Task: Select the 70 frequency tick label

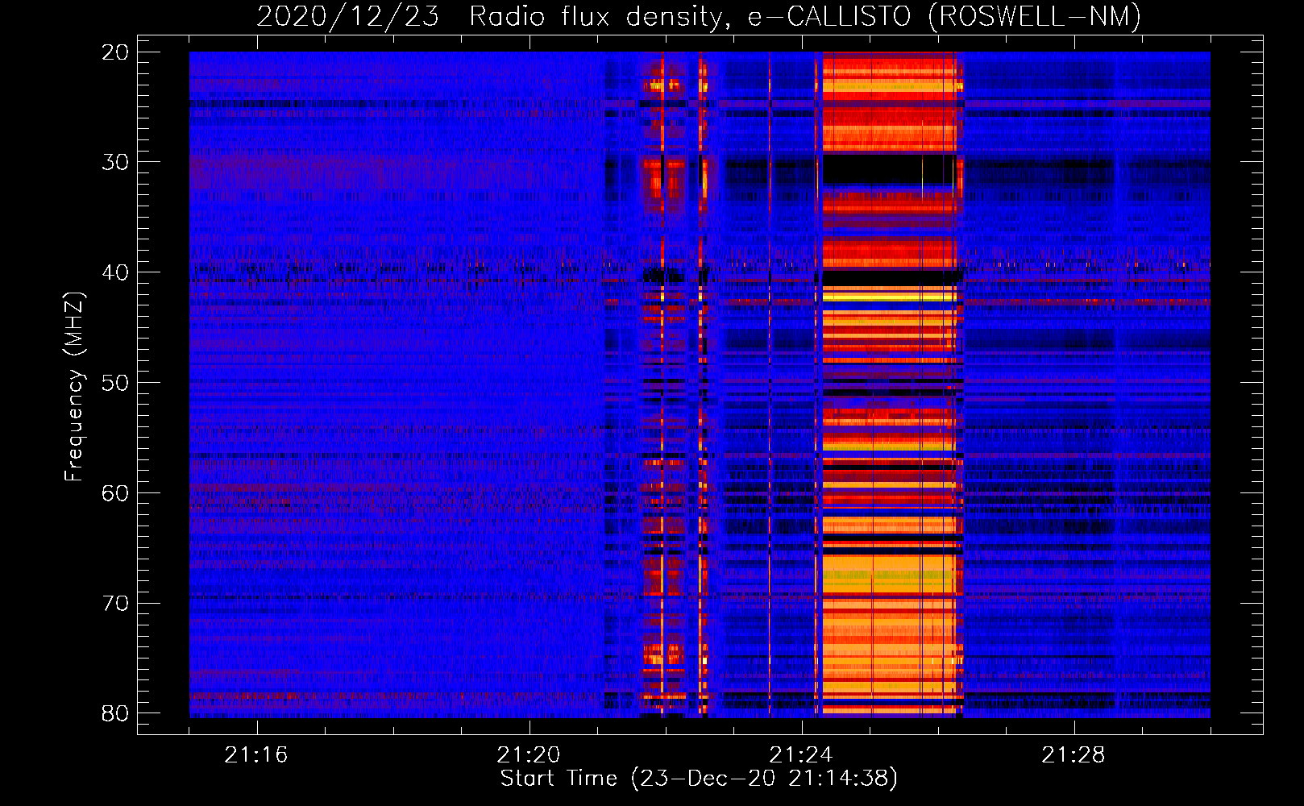Action: point(115,603)
